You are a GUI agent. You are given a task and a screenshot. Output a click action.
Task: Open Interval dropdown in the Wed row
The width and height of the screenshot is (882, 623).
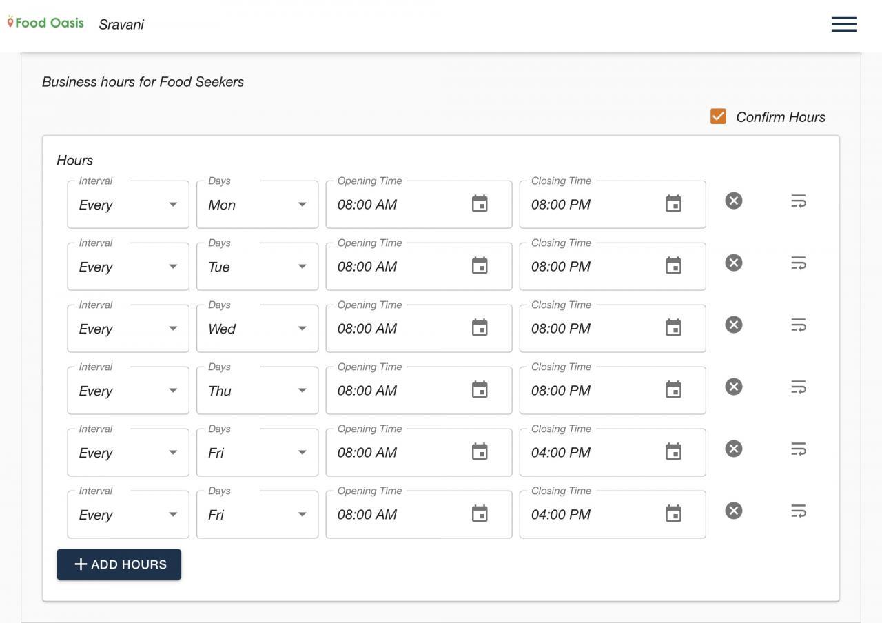(128, 329)
